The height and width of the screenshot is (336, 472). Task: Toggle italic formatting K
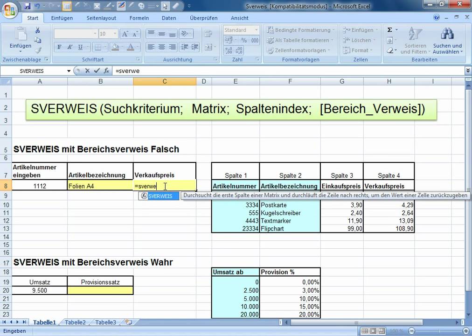[70, 47]
